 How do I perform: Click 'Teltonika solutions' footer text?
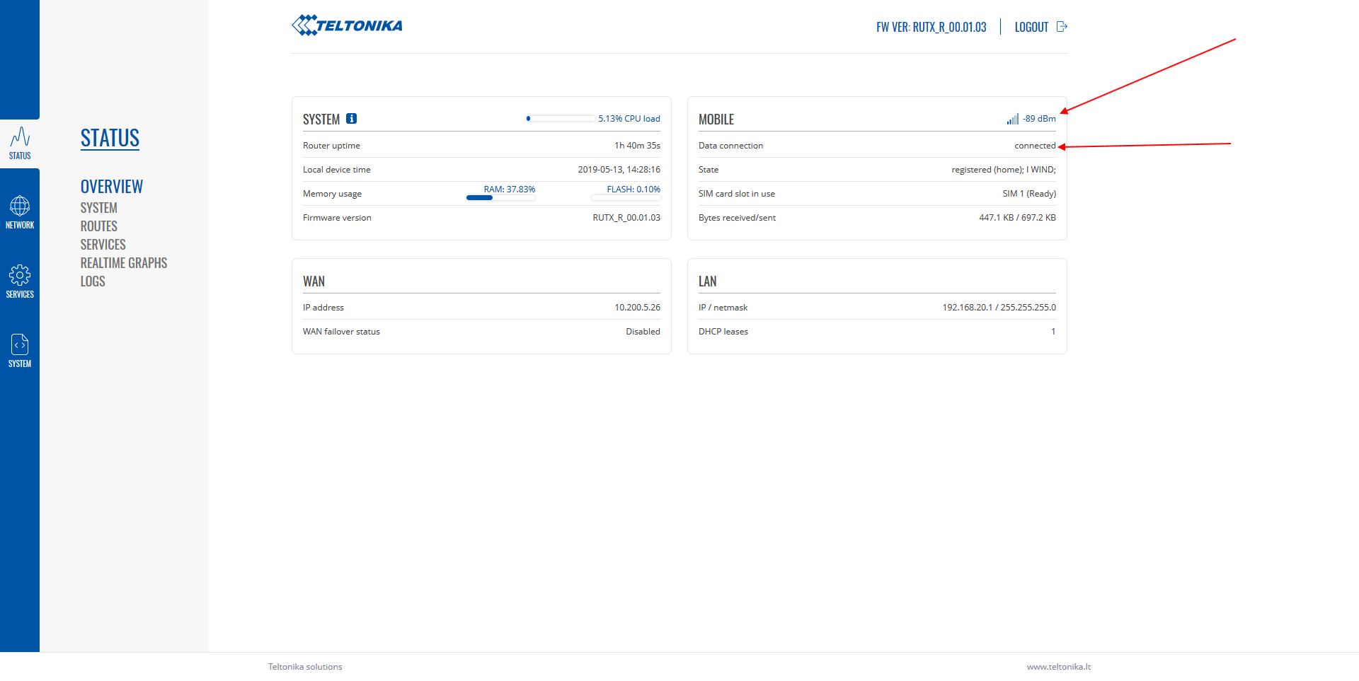coord(305,667)
